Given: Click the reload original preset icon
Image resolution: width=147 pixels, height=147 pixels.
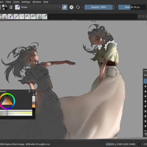Looking at the screenshot, I should coord(78,7).
